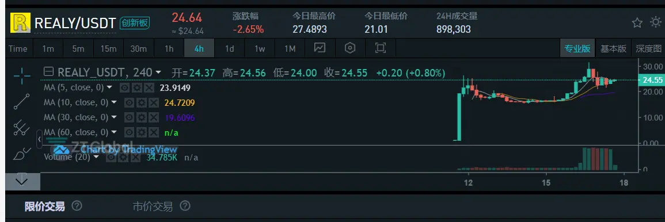Open chart settings hexagon icon
Image resolution: width=665 pixels, height=222 pixels.
click(350, 48)
